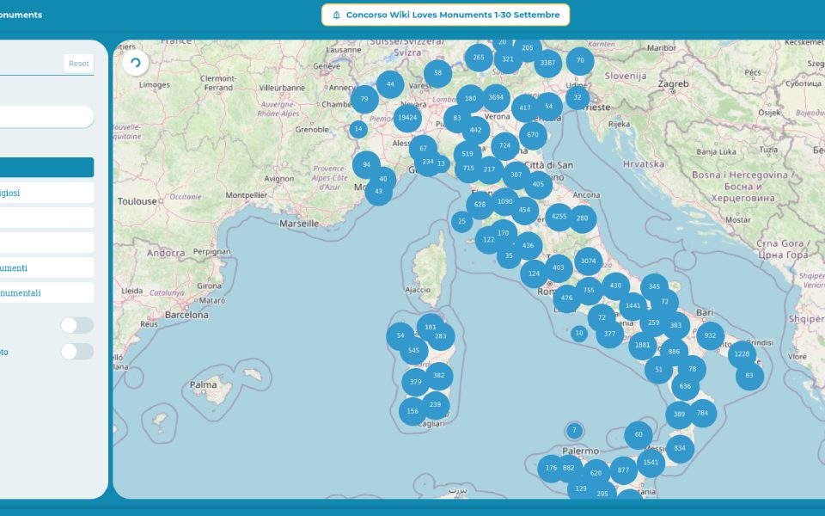Open the 1228 cluster marker
This screenshot has width=825, height=516.
pos(742,354)
